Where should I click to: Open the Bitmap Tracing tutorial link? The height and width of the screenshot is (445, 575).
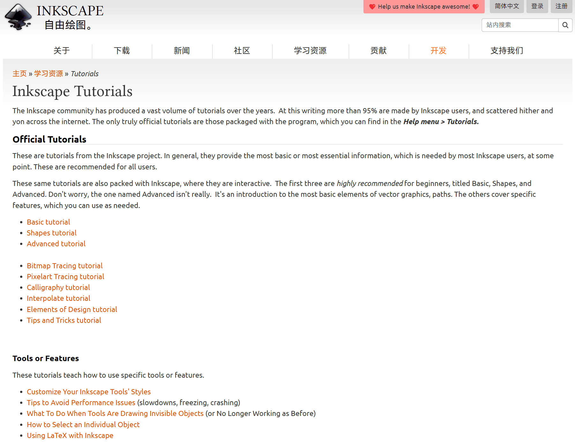[x=65, y=266]
